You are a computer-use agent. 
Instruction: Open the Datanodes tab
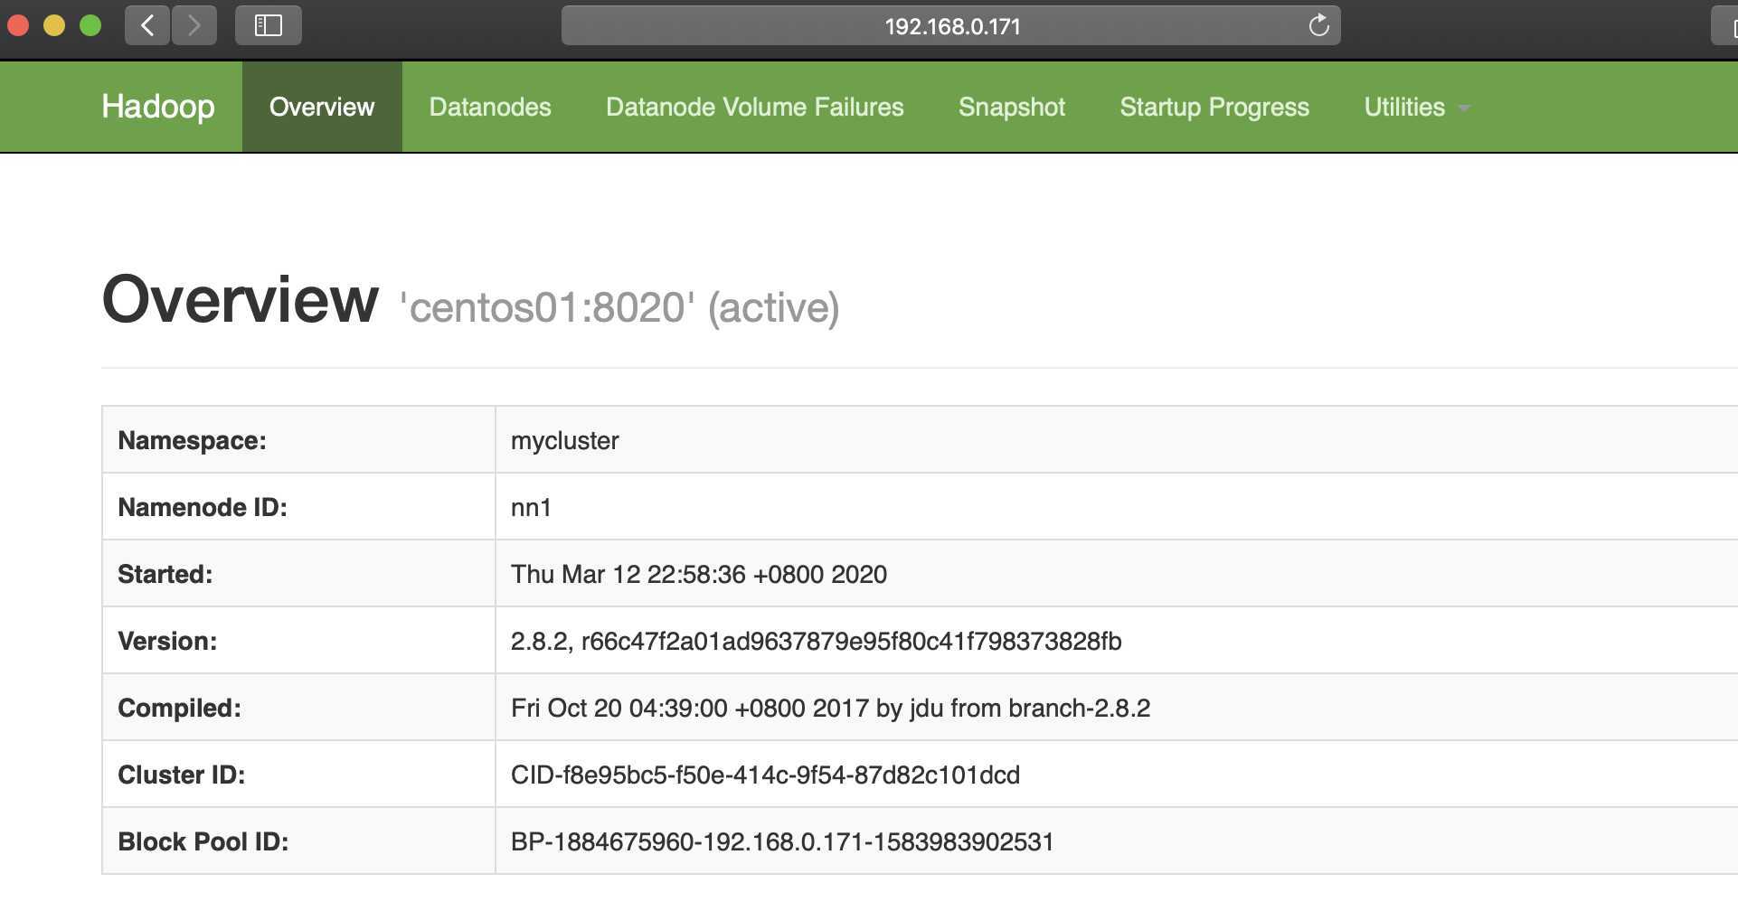pos(490,107)
